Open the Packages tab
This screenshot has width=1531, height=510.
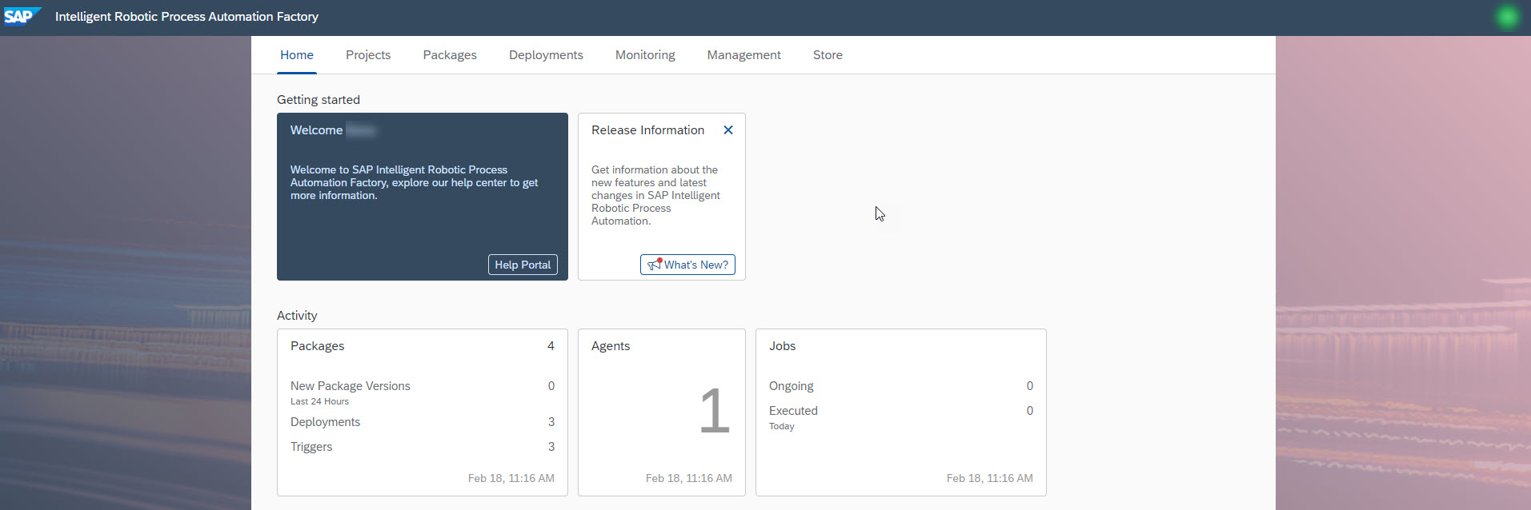click(x=450, y=55)
